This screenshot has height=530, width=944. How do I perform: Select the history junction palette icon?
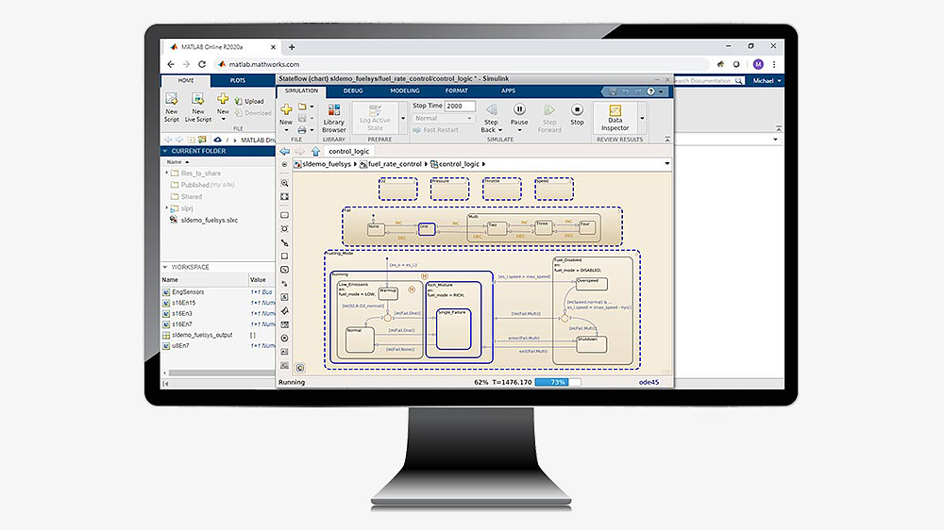[285, 339]
